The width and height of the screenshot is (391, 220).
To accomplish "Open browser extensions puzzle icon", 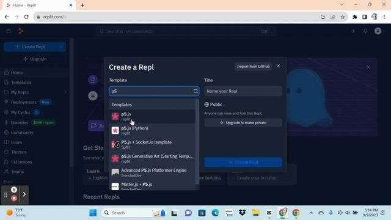I will 354,17.
